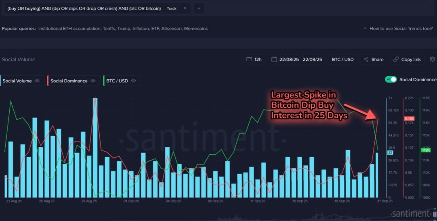Toggle BTC / USD visibility eye icon
Viewport: 437px width, 221px height.
[x=134, y=81]
